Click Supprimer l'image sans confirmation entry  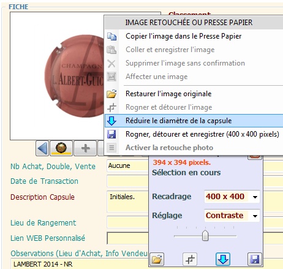(x=194, y=63)
